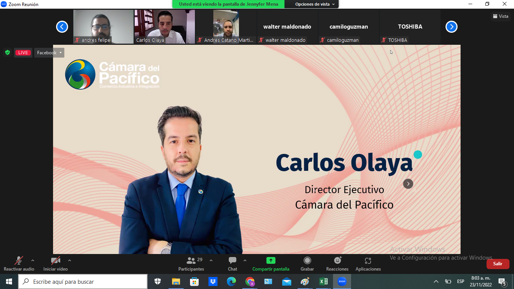
Task: Click the Zoom Reunión title bar icon
Action: (4, 4)
